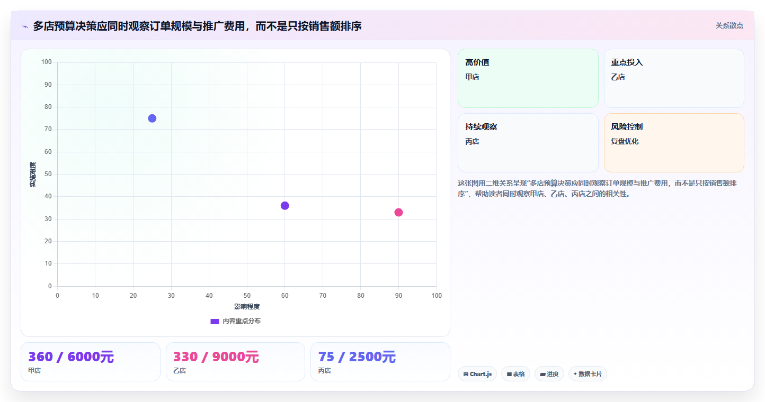
Task: Click the 360 / 6000元 甲店 stat card
Action: coord(90,362)
